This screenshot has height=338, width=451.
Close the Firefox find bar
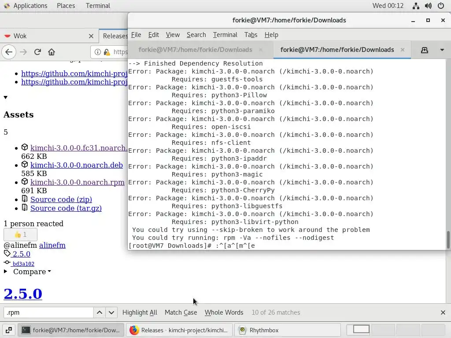pyautogui.click(x=443, y=312)
